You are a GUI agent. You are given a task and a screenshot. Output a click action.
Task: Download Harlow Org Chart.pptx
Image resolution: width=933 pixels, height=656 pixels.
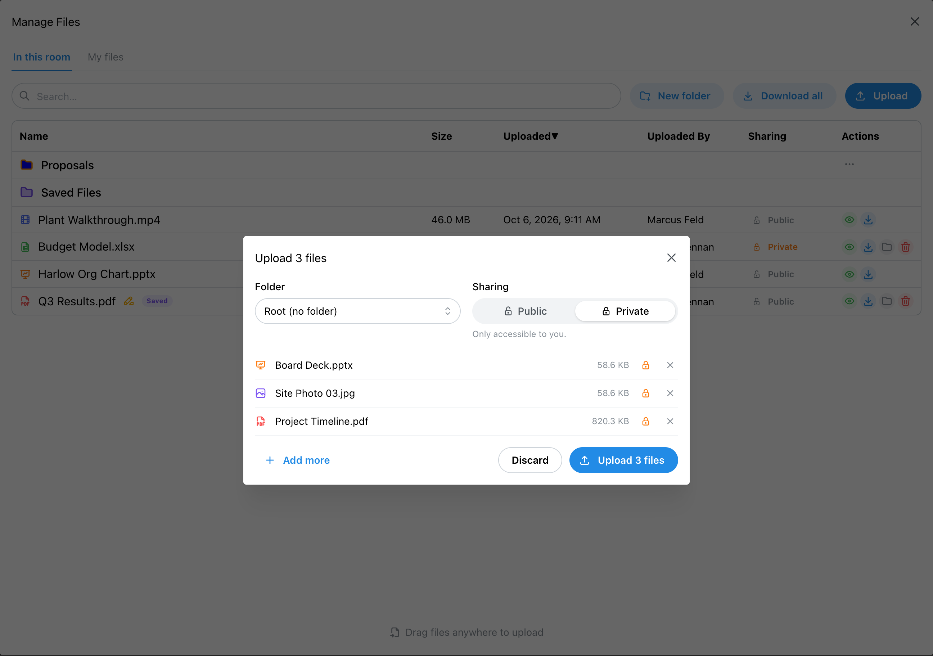pyautogui.click(x=868, y=274)
